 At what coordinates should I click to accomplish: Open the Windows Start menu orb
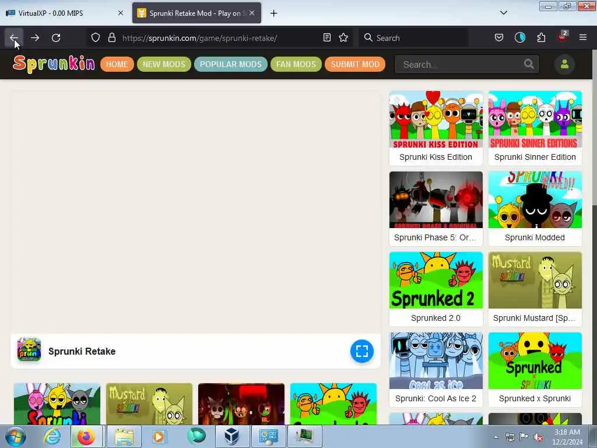point(16,436)
